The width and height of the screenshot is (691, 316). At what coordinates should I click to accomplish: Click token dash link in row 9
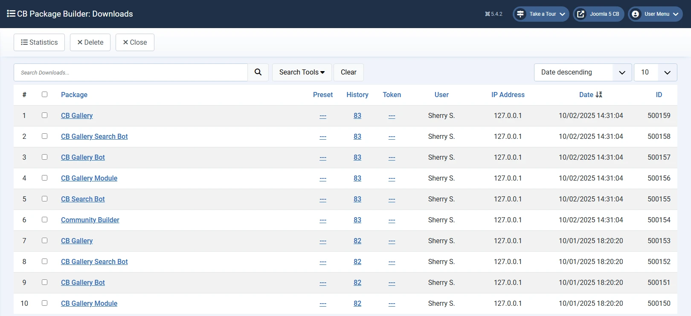pyautogui.click(x=392, y=283)
